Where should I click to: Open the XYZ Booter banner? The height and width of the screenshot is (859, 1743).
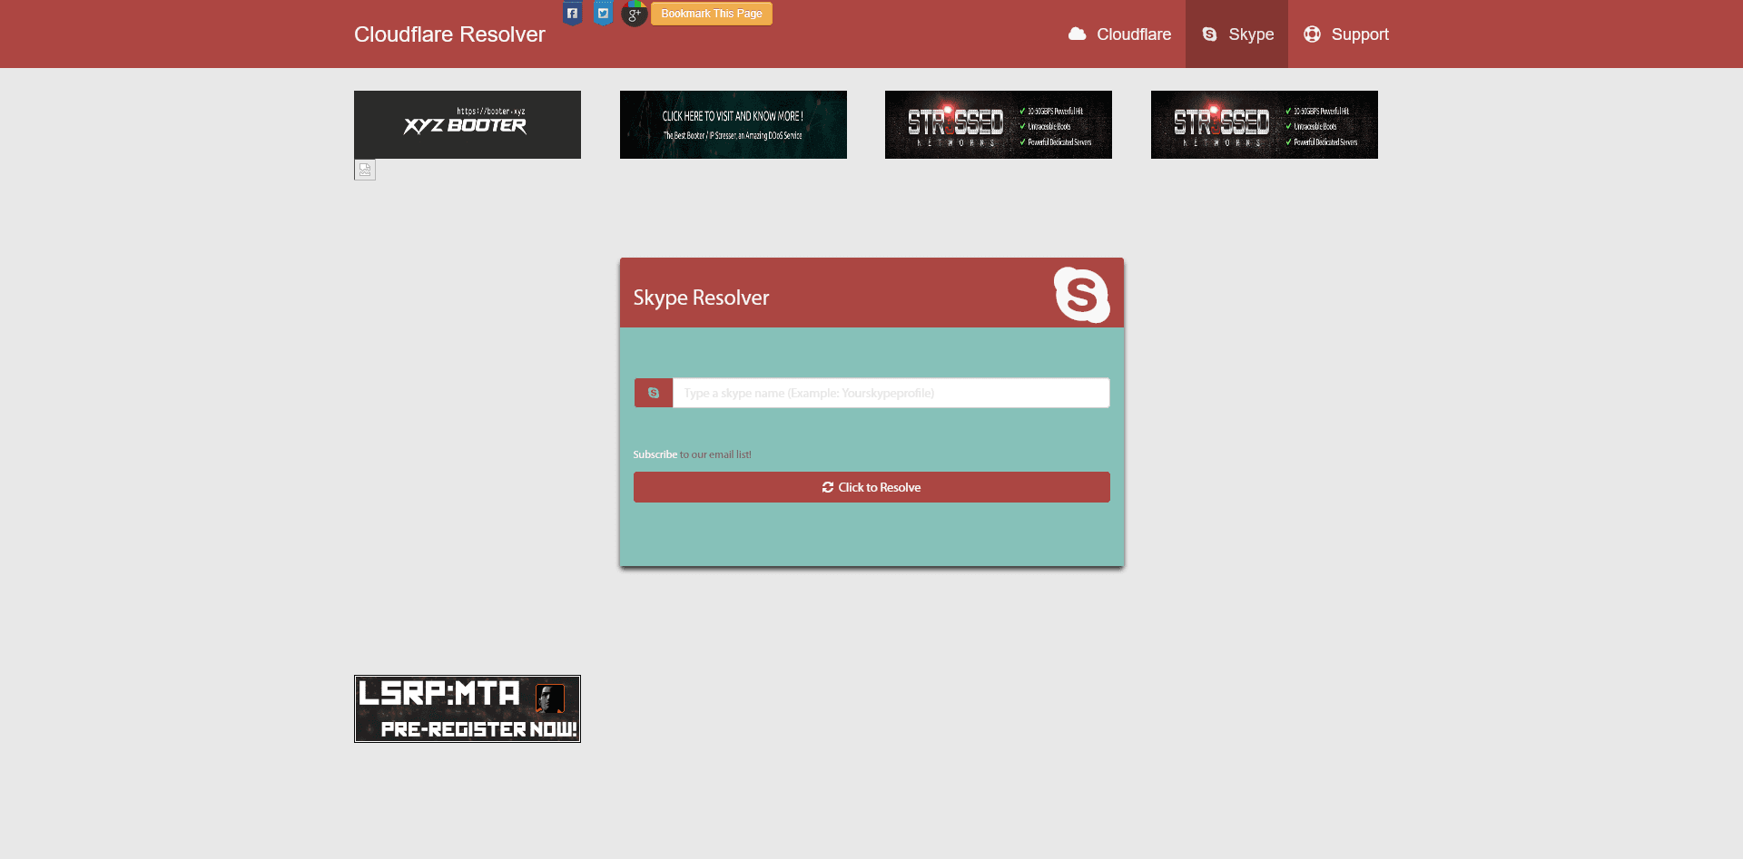(468, 124)
